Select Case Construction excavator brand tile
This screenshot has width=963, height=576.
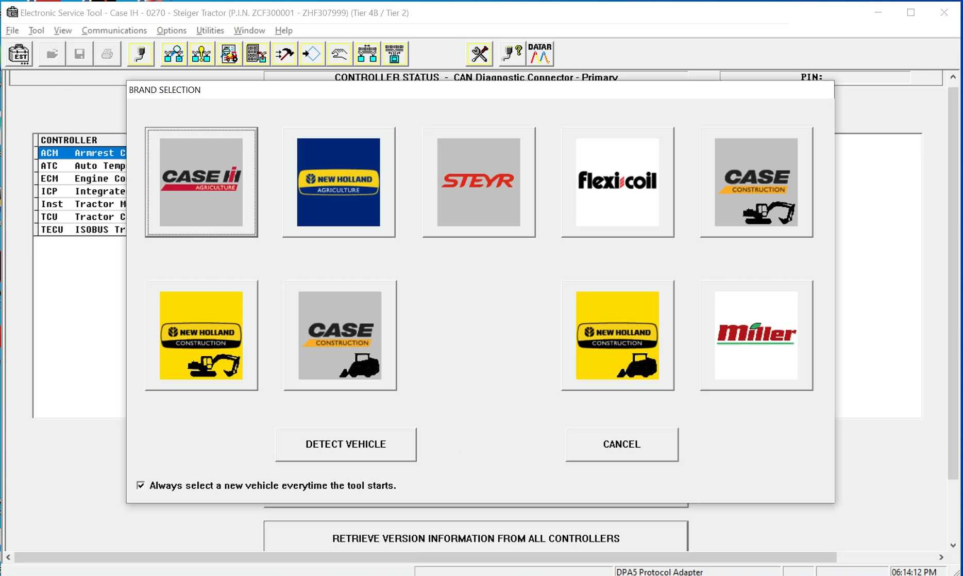[x=756, y=182]
